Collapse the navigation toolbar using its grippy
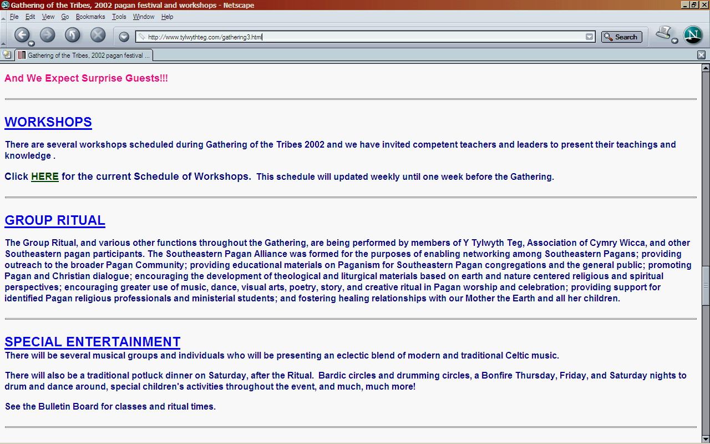This screenshot has height=444, width=710. point(3,36)
